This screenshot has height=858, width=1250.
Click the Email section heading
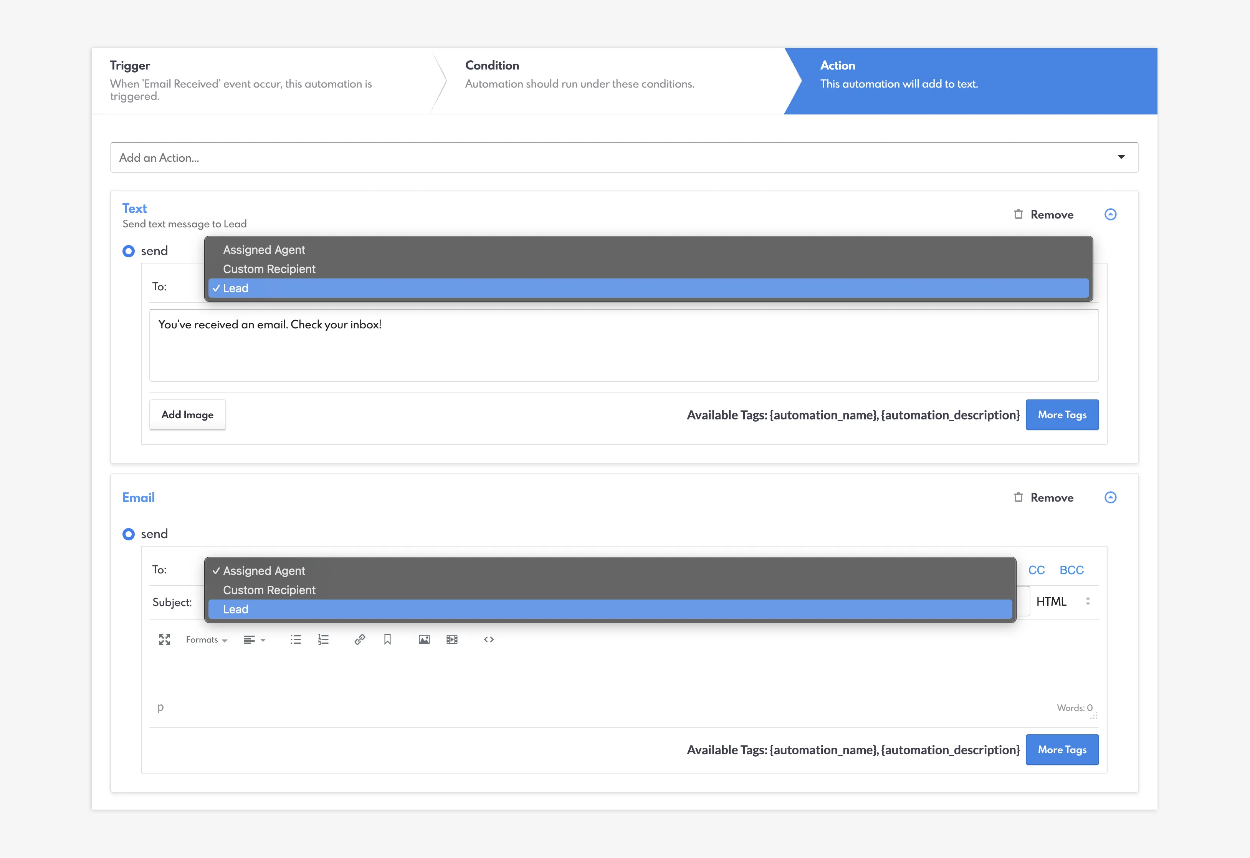coord(138,497)
